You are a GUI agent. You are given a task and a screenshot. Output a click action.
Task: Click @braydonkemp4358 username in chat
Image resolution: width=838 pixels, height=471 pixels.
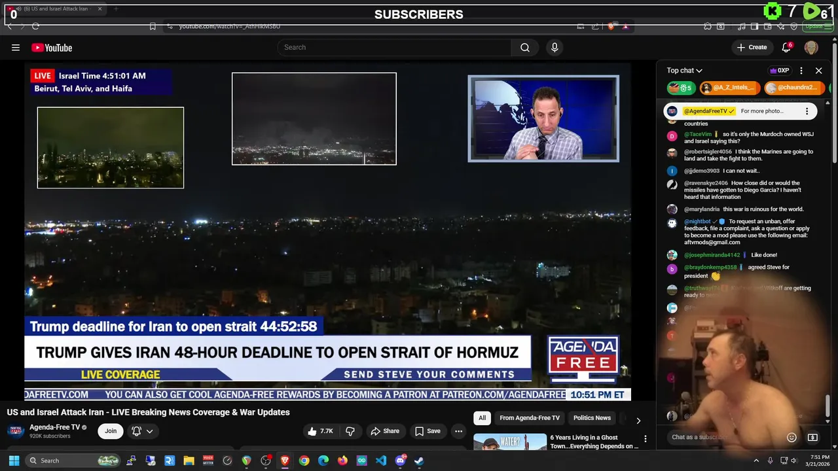710,268
